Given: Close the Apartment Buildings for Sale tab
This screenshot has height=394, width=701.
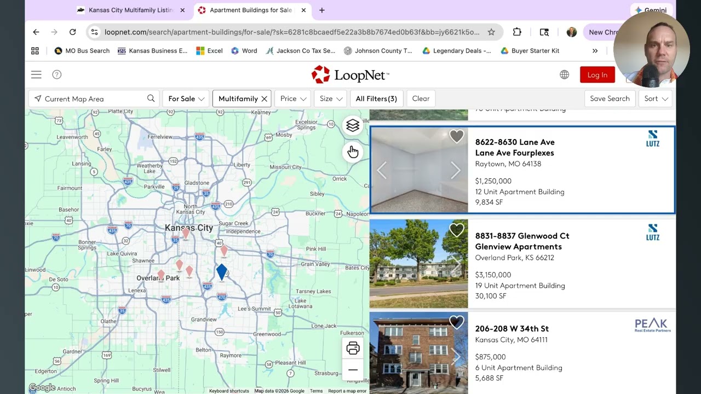Looking at the screenshot, I should click(303, 10).
